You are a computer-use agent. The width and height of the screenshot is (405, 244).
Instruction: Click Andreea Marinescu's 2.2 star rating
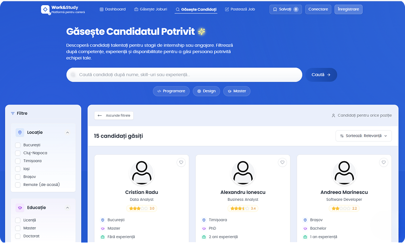(x=344, y=209)
